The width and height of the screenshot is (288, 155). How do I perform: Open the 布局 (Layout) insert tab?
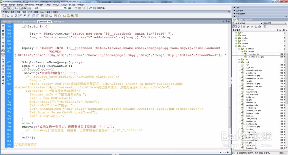click(x=18, y=12)
